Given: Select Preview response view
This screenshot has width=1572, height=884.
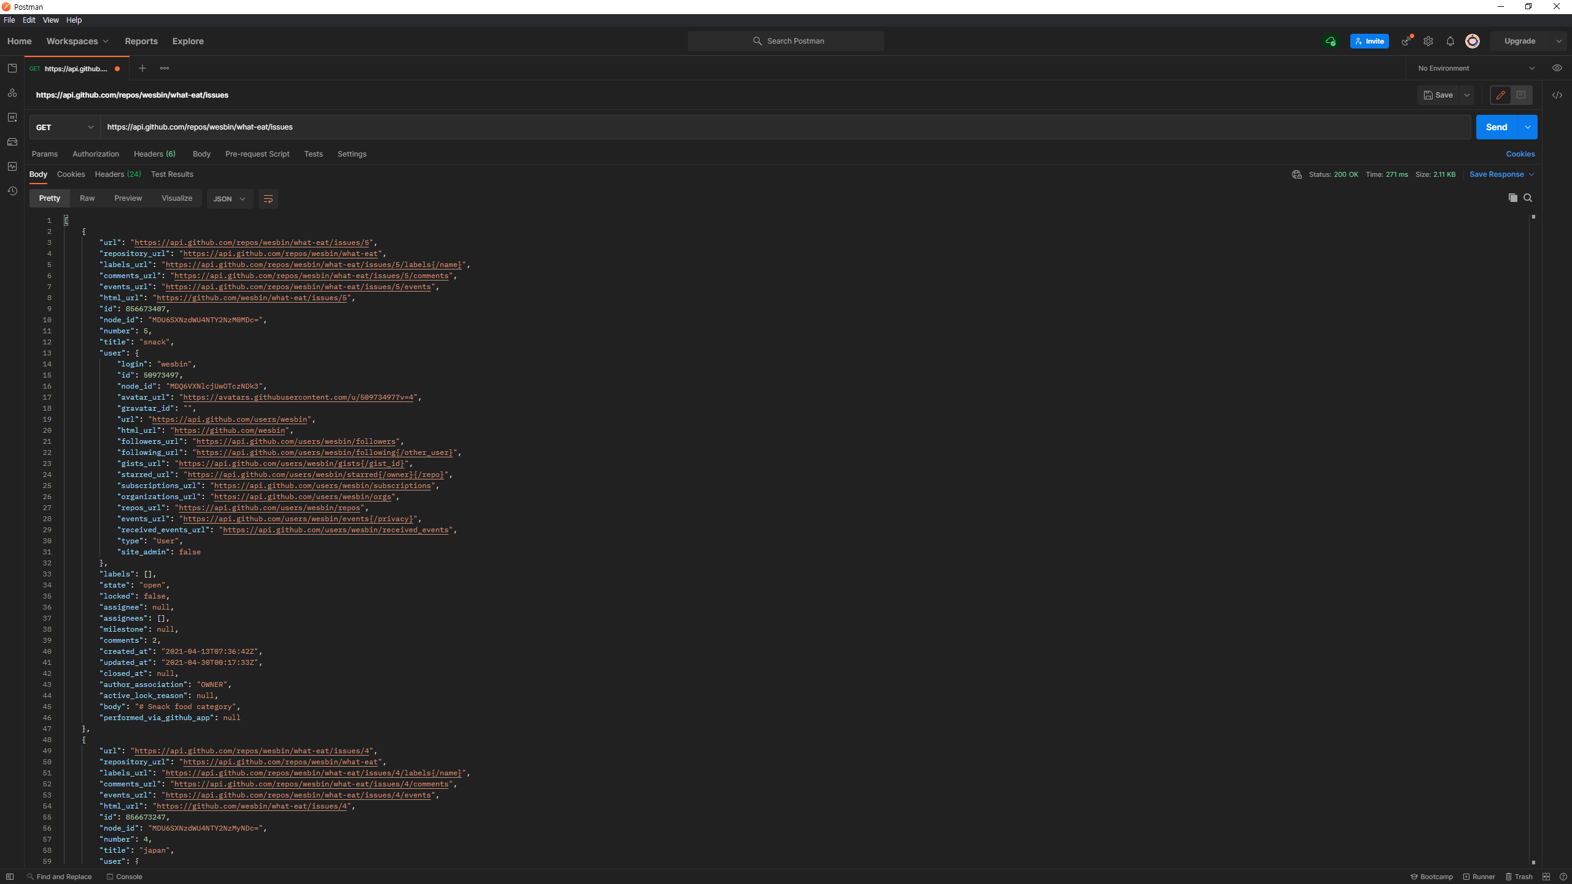Looking at the screenshot, I should pyautogui.click(x=128, y=198).
